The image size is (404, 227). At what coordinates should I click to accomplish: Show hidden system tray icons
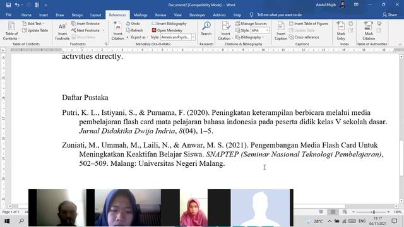click(x=330, y=221)
